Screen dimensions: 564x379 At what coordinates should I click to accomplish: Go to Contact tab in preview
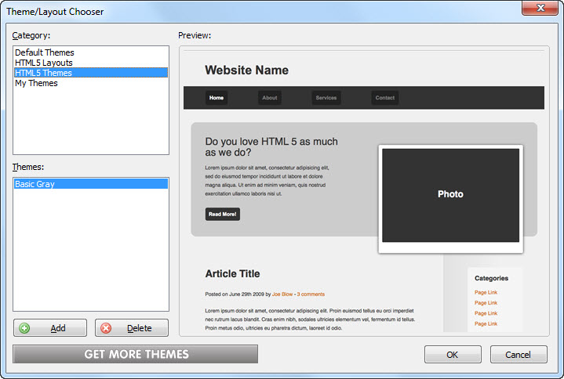[385, 98]
